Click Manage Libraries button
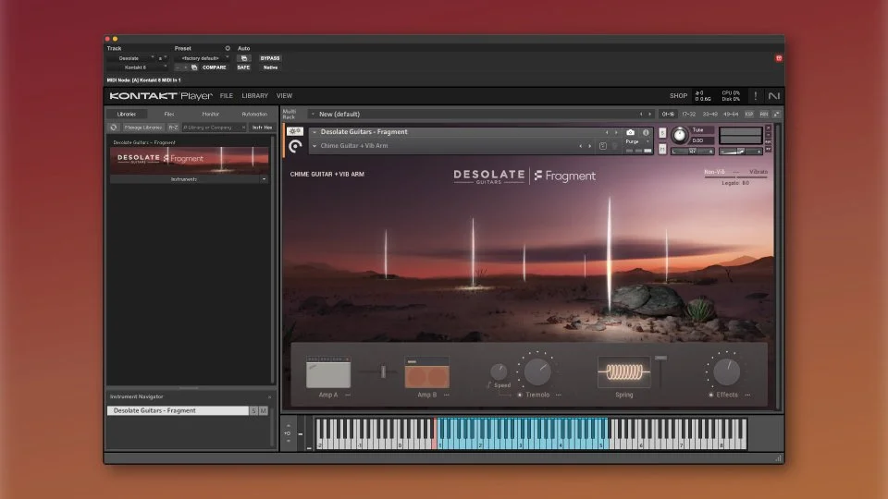 point(142,128)
